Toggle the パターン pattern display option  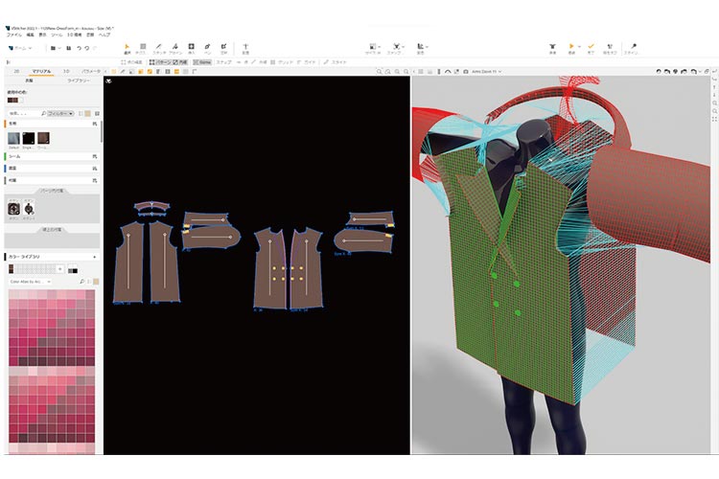coord(159,61)
